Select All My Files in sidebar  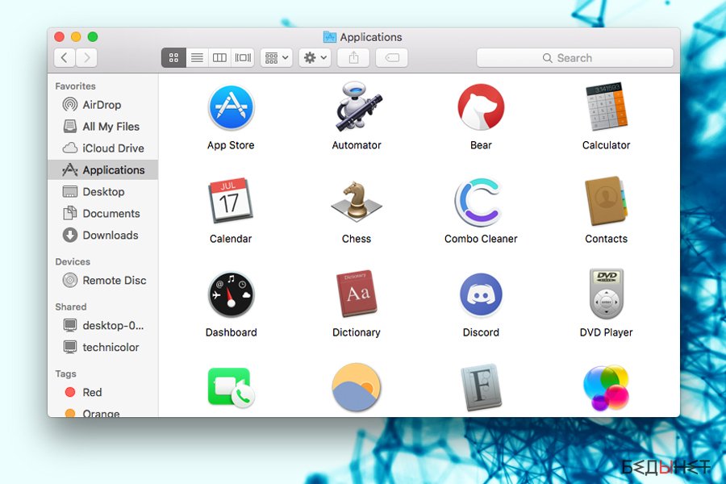[x=102, y=127]
